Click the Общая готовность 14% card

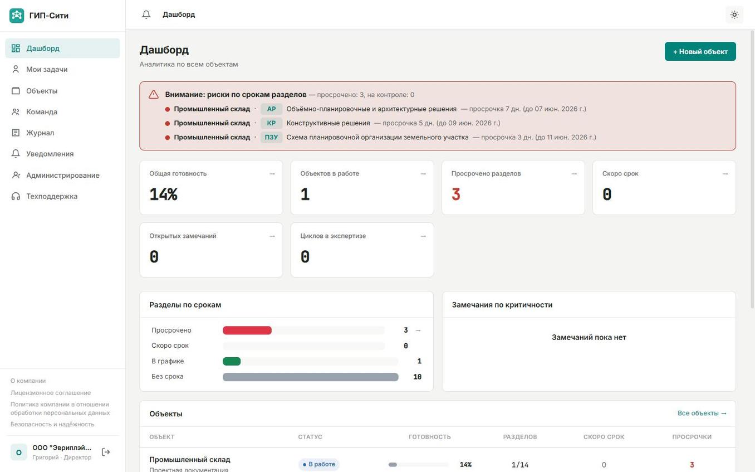(211, 187)
